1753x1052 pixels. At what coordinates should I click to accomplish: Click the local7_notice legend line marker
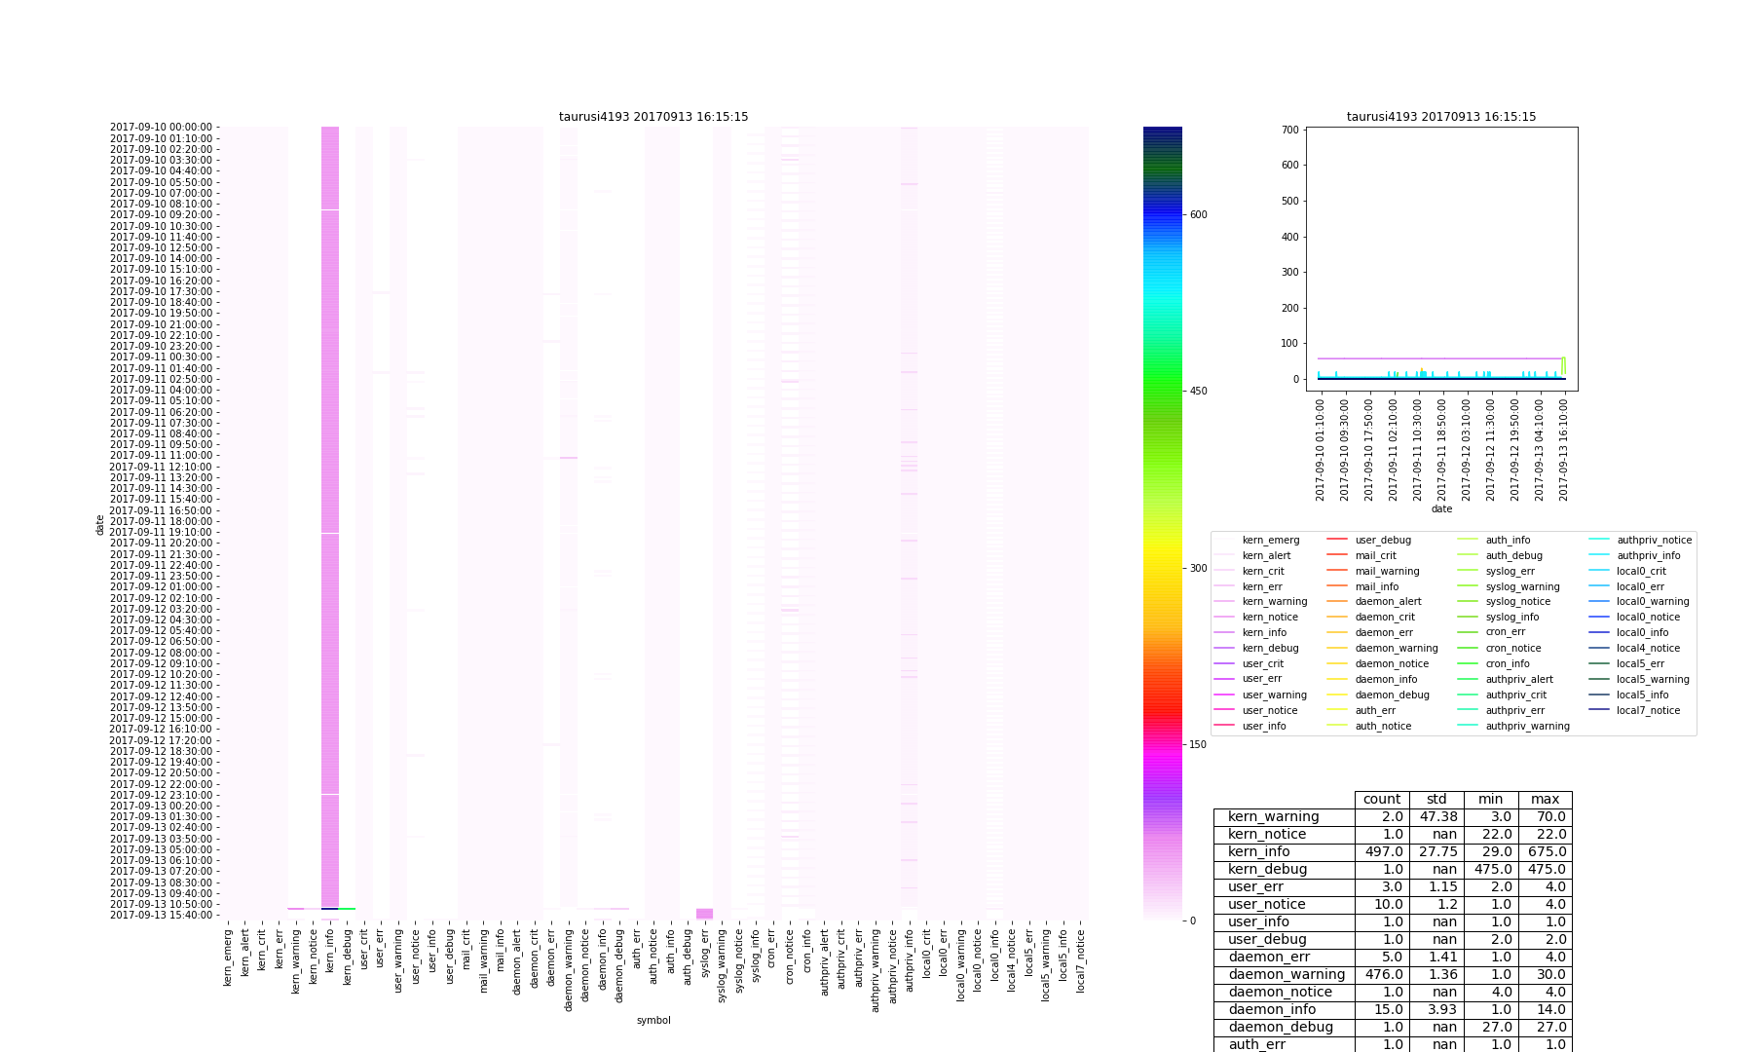(1599, 710)
